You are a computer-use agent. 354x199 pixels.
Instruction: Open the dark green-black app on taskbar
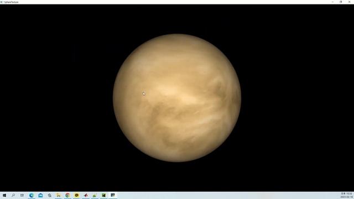pos(103,195)
